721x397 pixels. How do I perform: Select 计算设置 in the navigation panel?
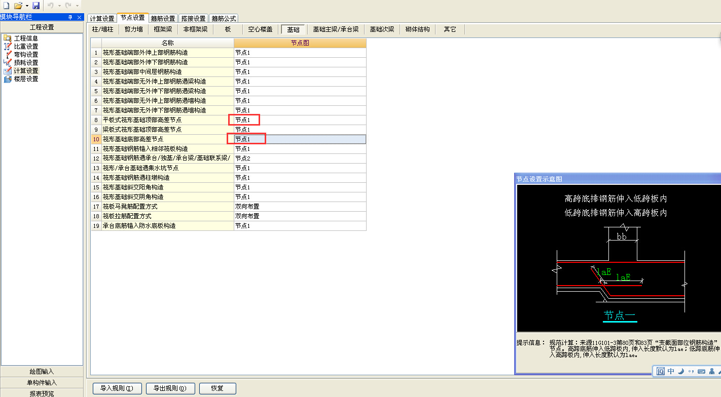point(26,70)
